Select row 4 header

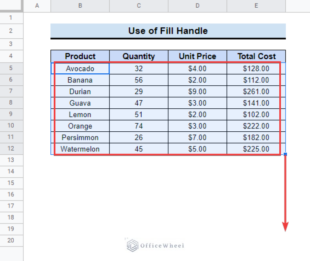pyautogui.click(x=11, y=56)
